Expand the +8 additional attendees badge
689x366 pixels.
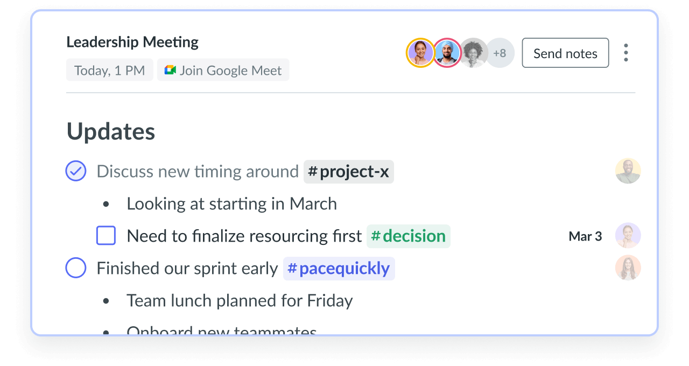(500, 53)
